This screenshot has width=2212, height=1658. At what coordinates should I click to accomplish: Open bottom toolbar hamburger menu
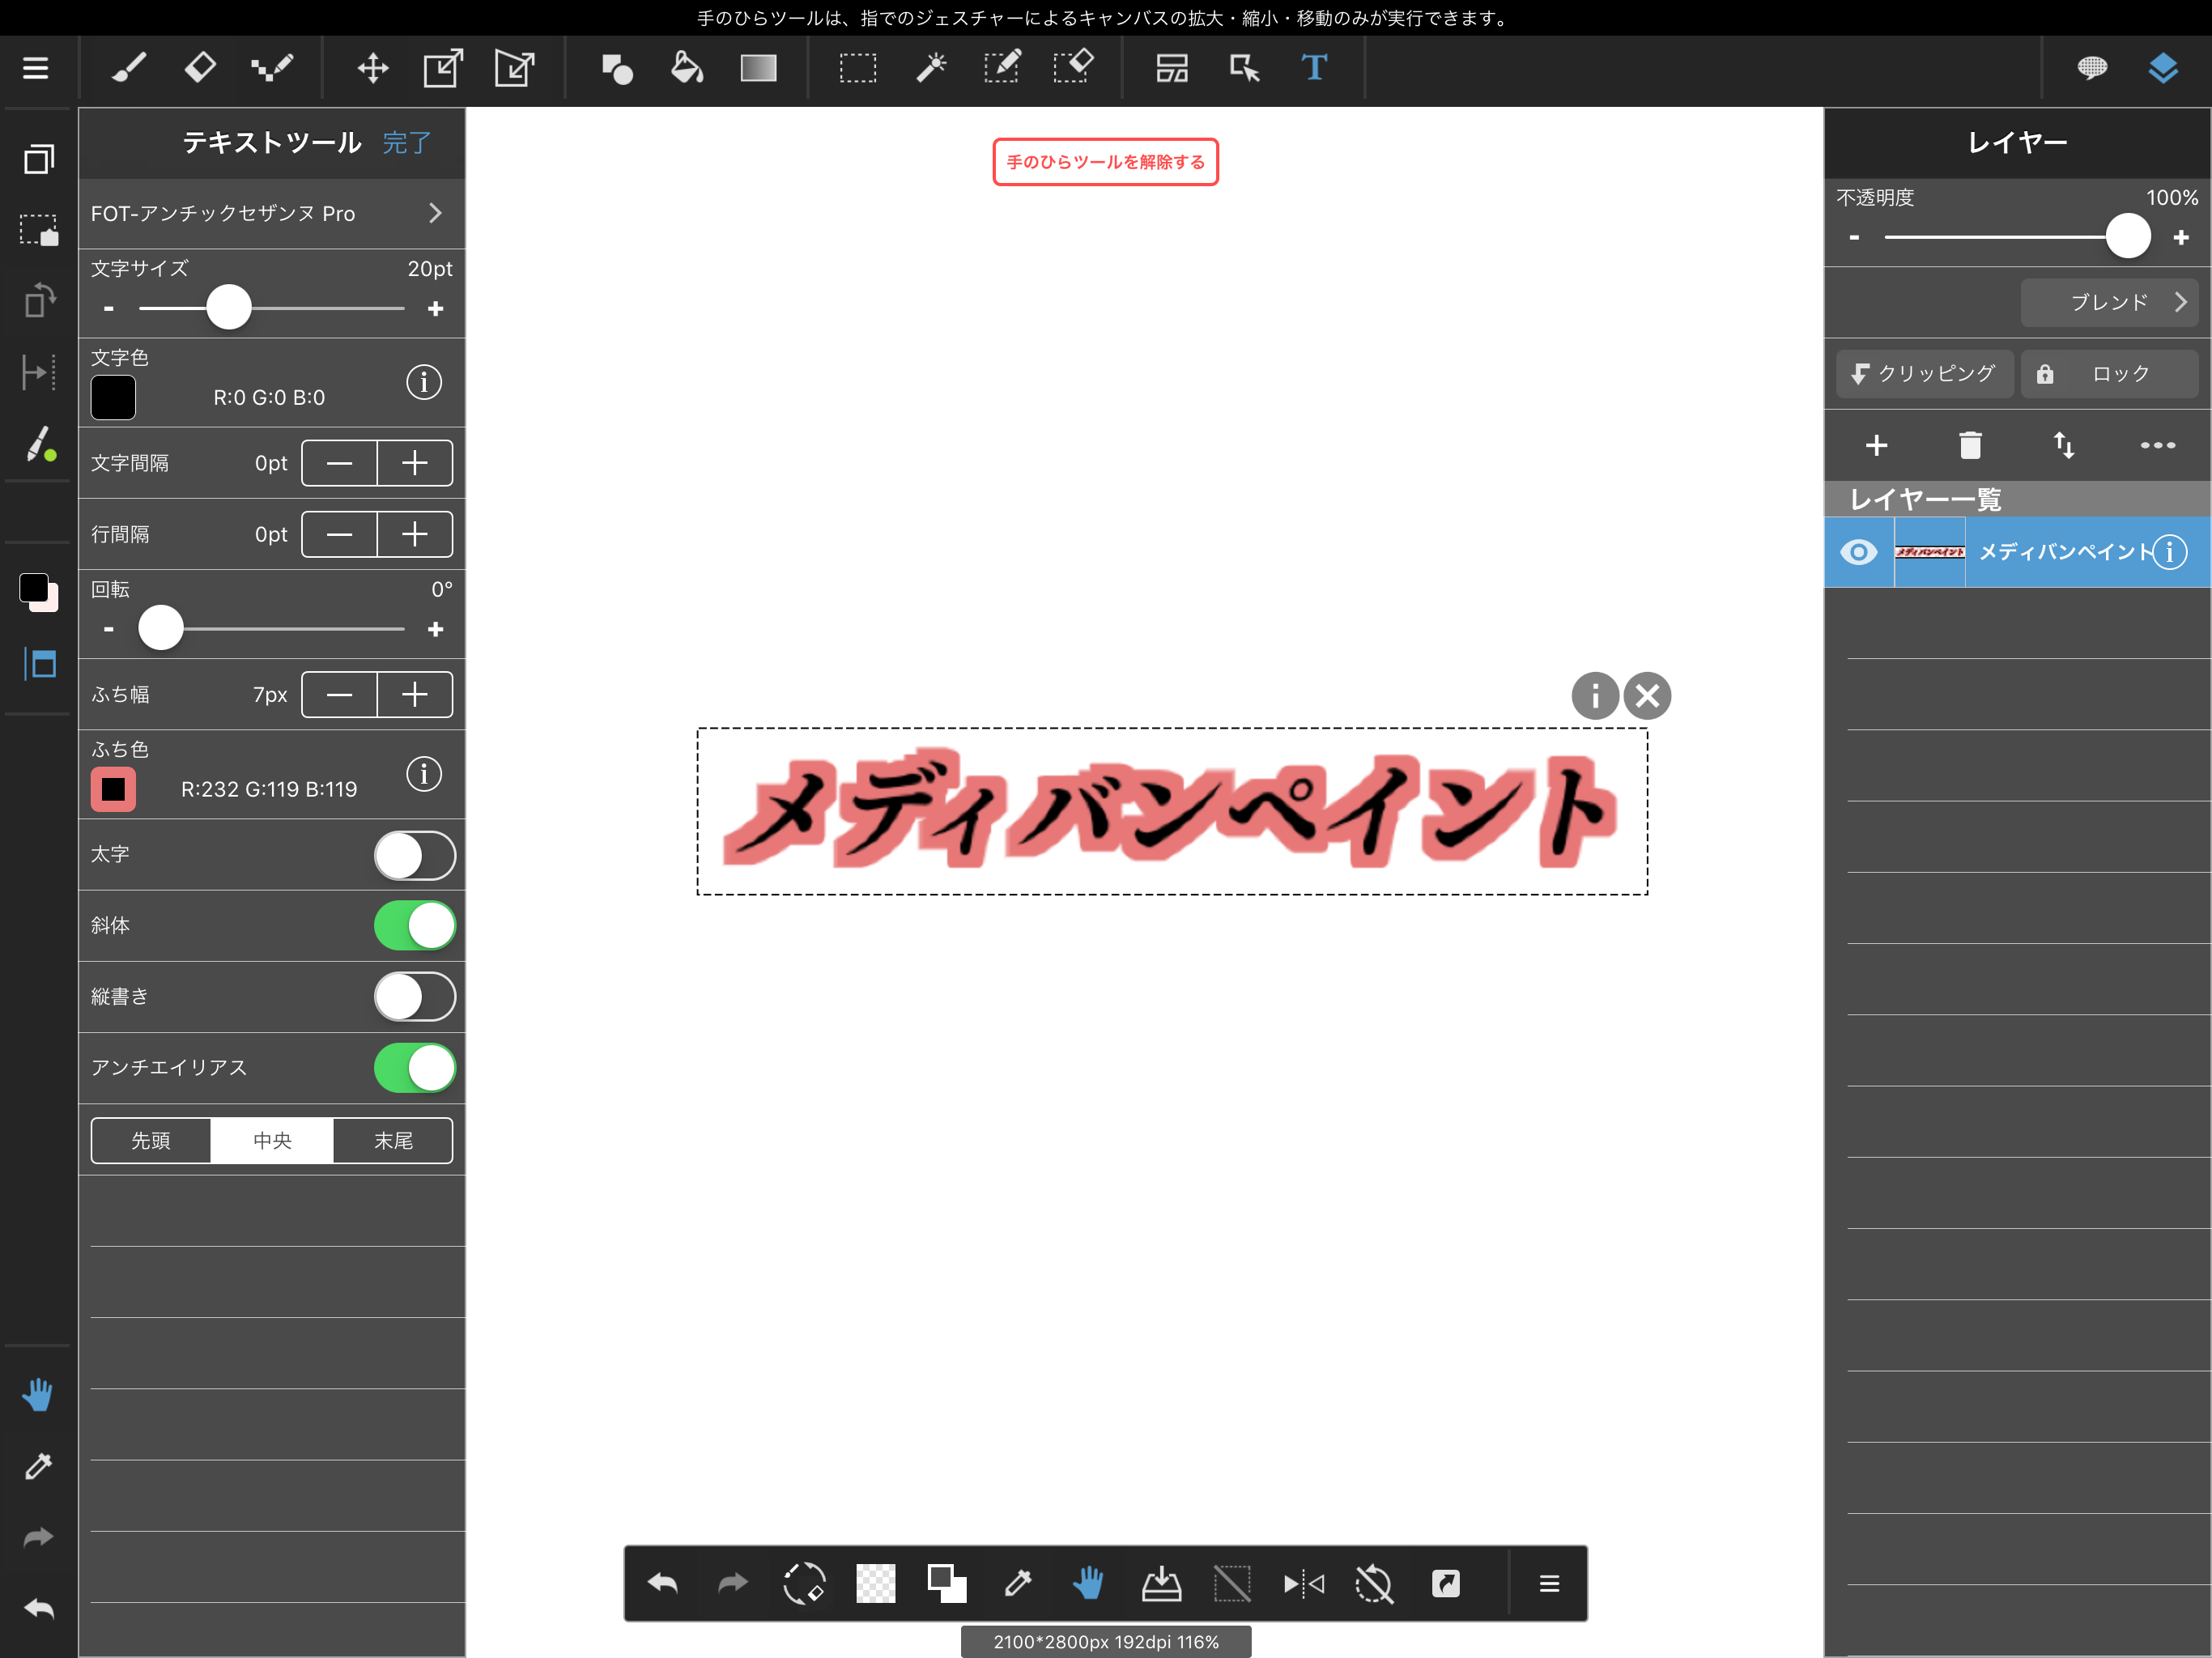(1549, 1583)
